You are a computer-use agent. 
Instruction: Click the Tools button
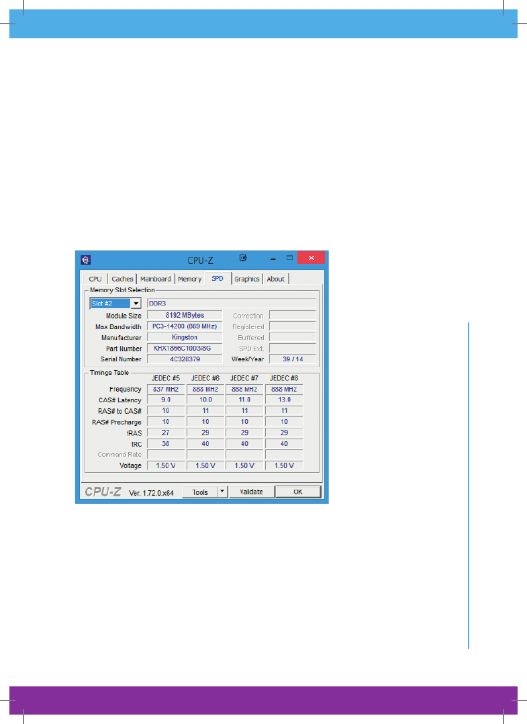200,492
